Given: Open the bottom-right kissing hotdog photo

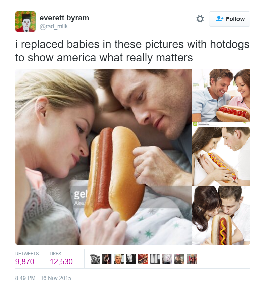Looking at the screenshot, I should [221, 215].
